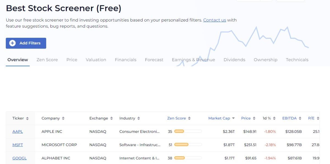Open the MSFT ticker link
Screen dimensions: 330x164
tap(18, 145)
